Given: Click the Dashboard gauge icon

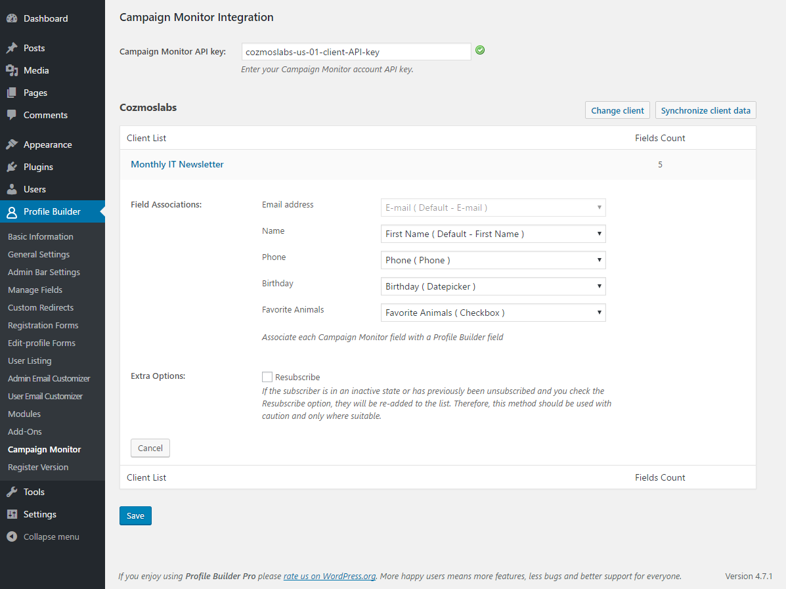Looking at the screenshot, I should coord(12,18).
